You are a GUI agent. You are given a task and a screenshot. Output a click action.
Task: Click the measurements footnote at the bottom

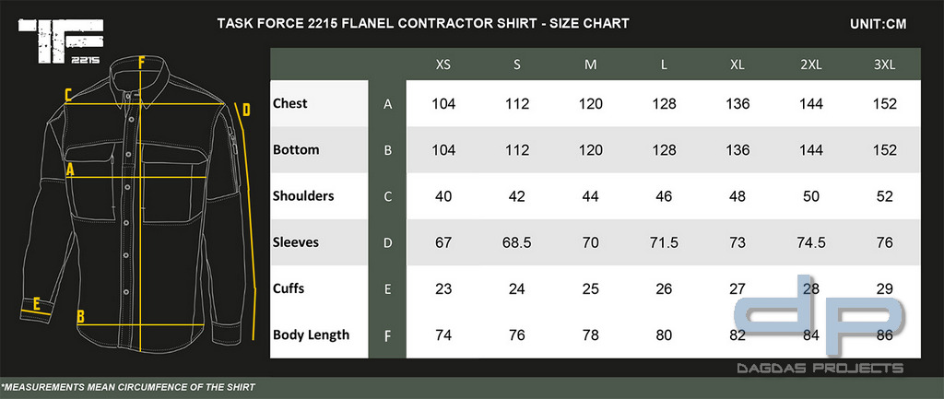tap(128, 388)
